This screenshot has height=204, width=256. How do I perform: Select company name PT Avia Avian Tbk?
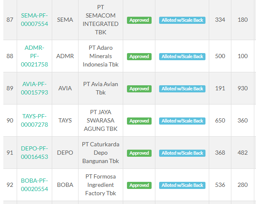[101, 88]
